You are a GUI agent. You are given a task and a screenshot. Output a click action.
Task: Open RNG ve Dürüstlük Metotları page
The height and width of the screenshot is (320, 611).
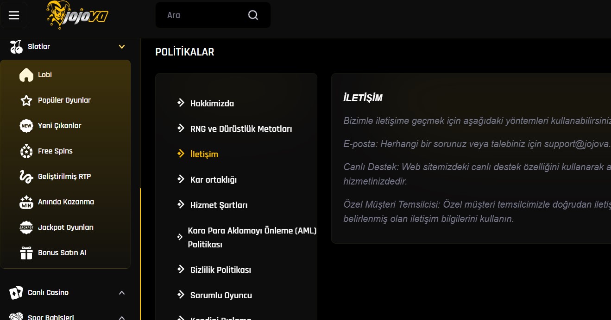click(241, 129)
